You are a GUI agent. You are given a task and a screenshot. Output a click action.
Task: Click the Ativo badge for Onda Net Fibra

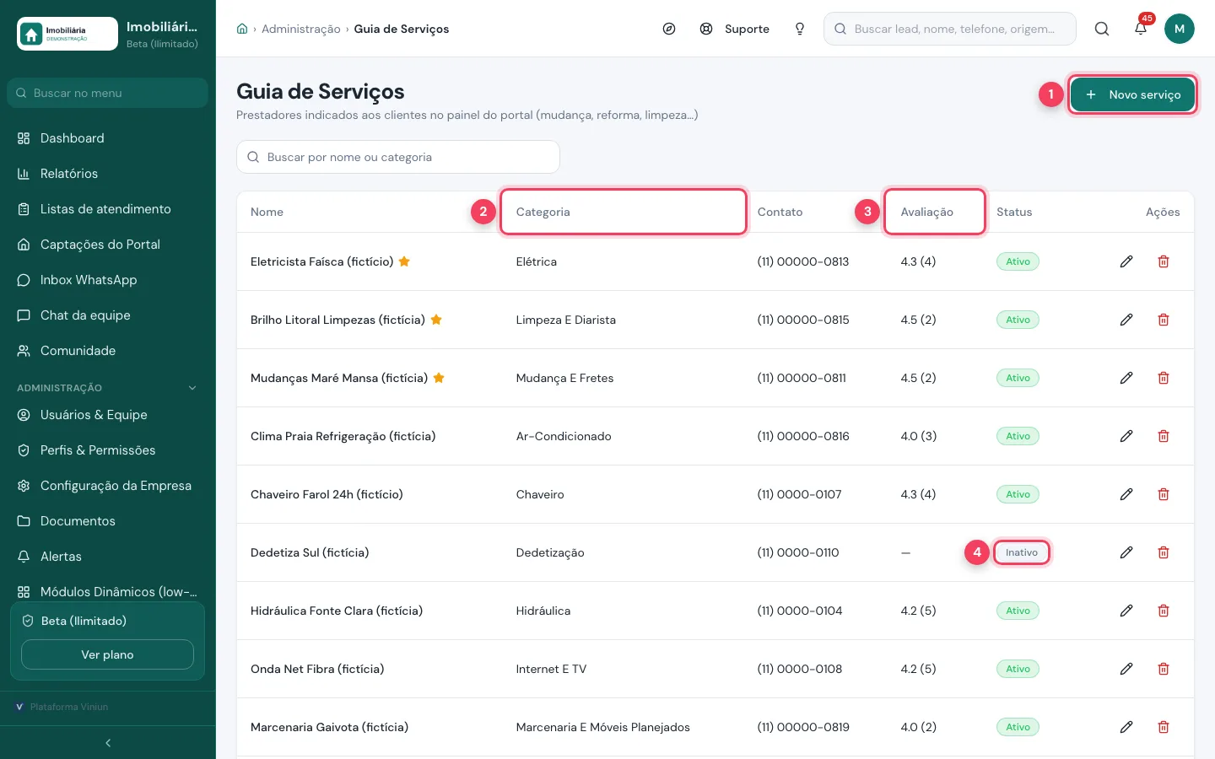(1018, 669)
